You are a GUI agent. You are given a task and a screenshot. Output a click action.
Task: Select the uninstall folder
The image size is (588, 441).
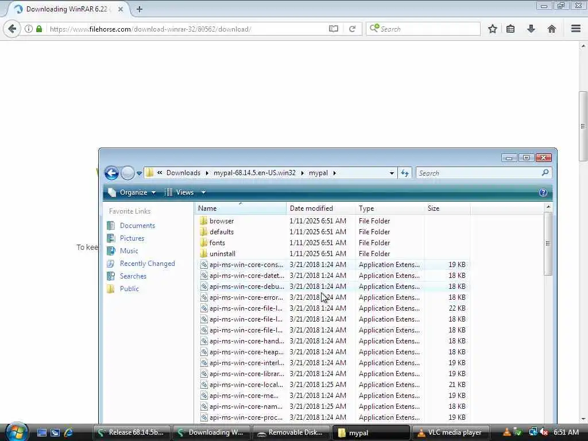tap(222, 253)
